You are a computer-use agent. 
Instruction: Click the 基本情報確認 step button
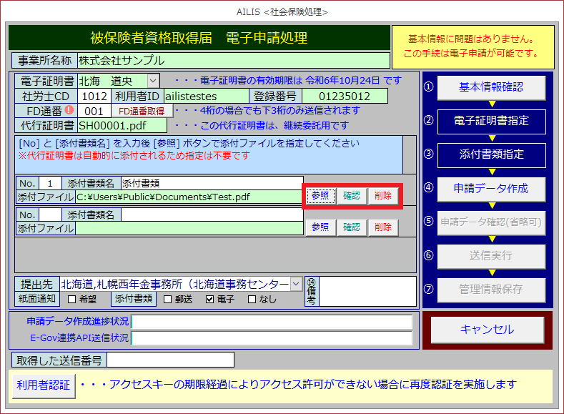(x=490, y=87)
